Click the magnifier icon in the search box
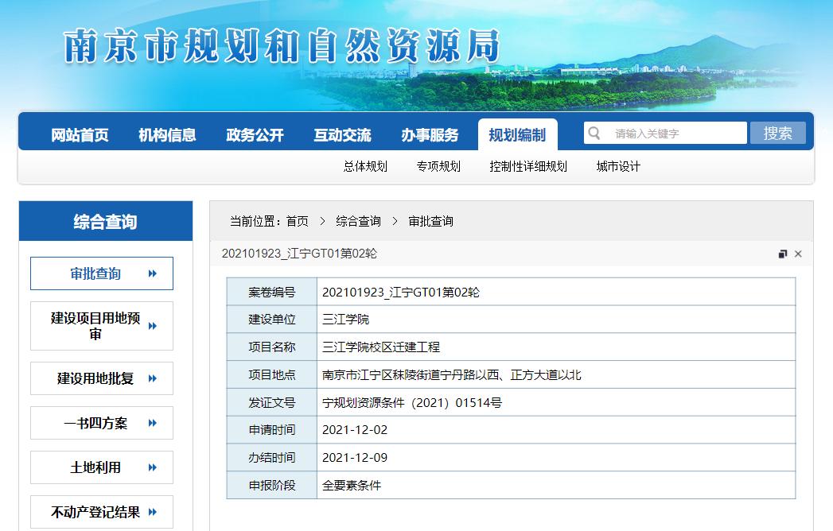The image size is (833, 531). (594, 133)
